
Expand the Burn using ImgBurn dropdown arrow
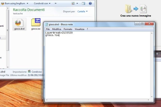27,3
